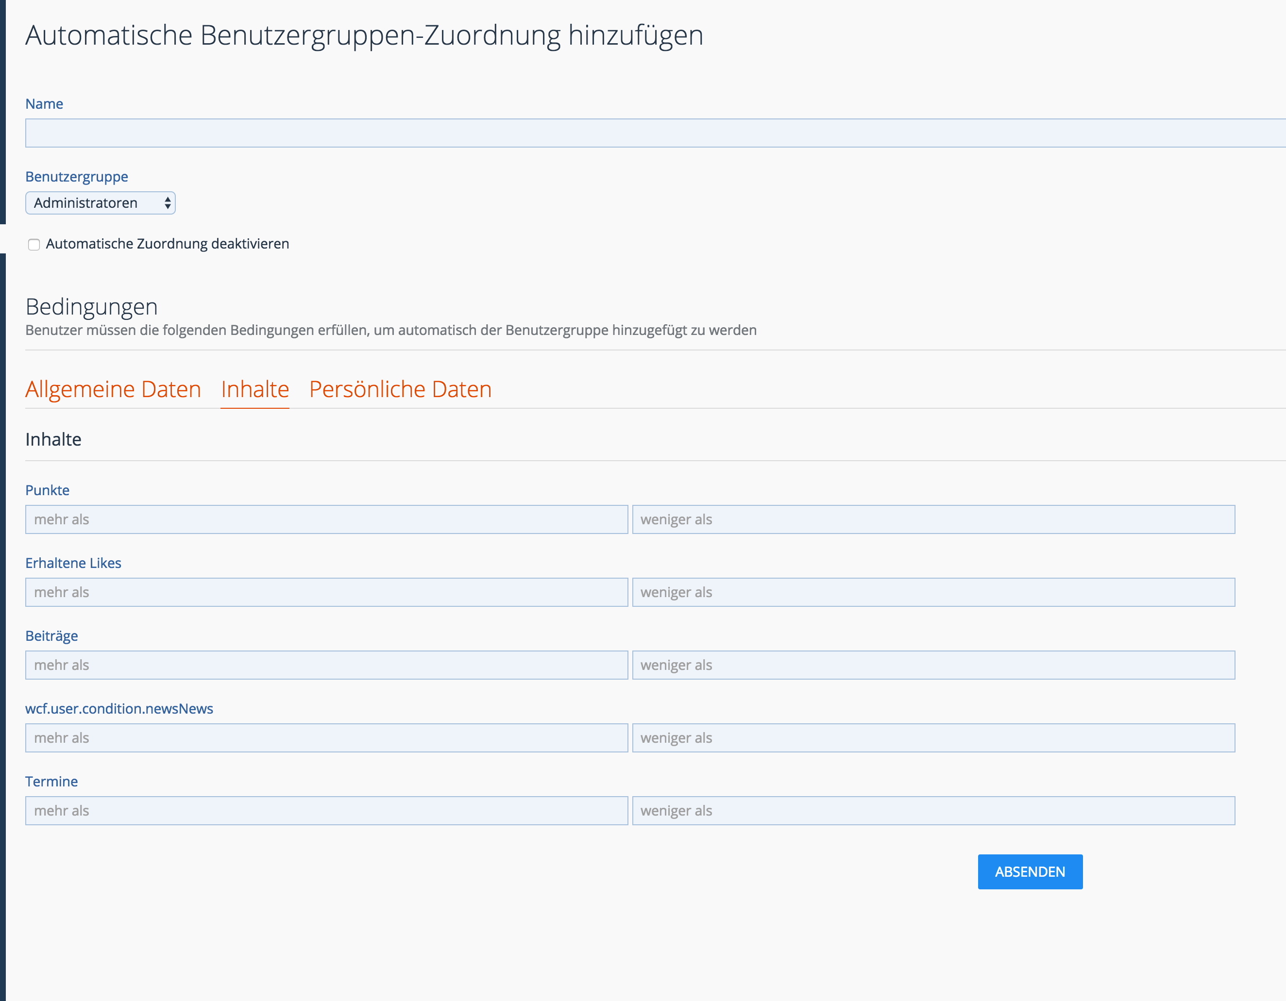Focus Erhaltene Likes "mehr als" field
1286x1001 pixels.
(326, 592)
